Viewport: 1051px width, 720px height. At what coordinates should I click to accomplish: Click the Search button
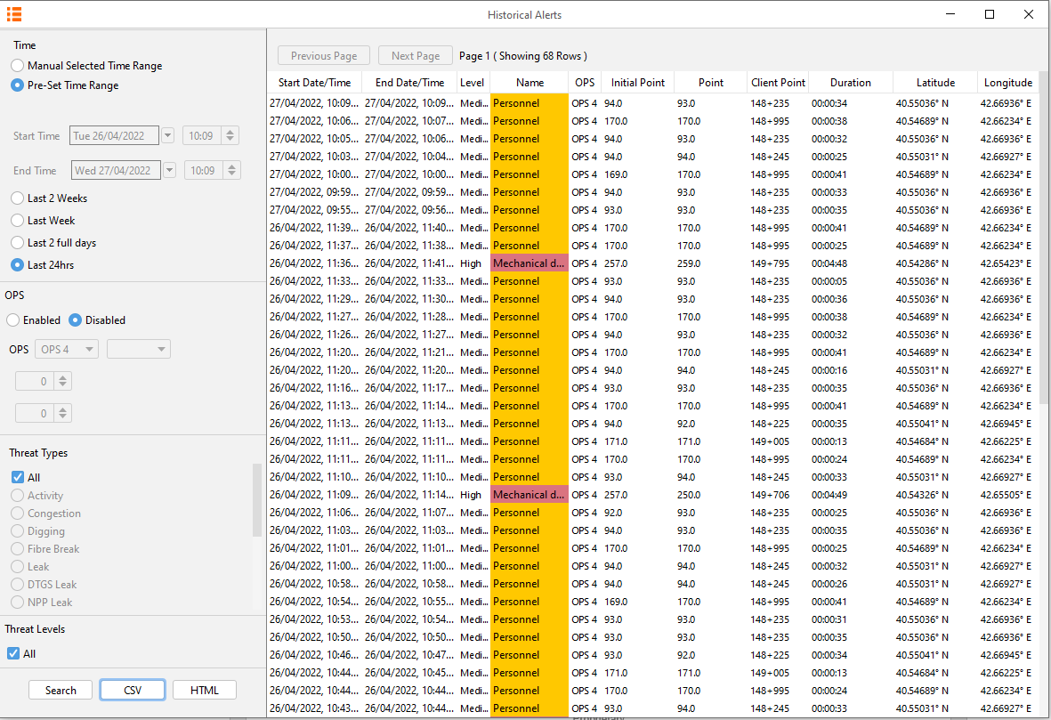61,691
